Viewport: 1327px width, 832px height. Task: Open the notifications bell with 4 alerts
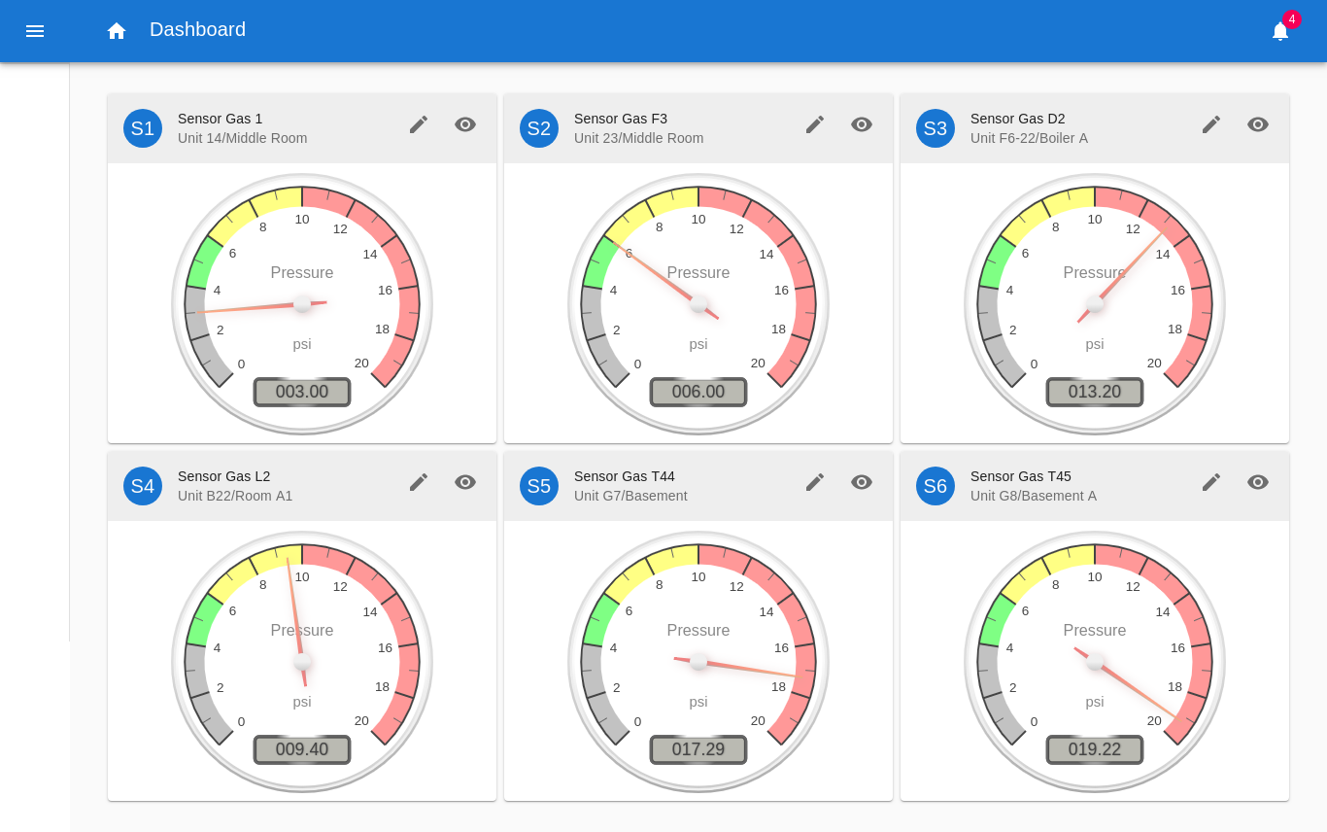[1280, 31]
